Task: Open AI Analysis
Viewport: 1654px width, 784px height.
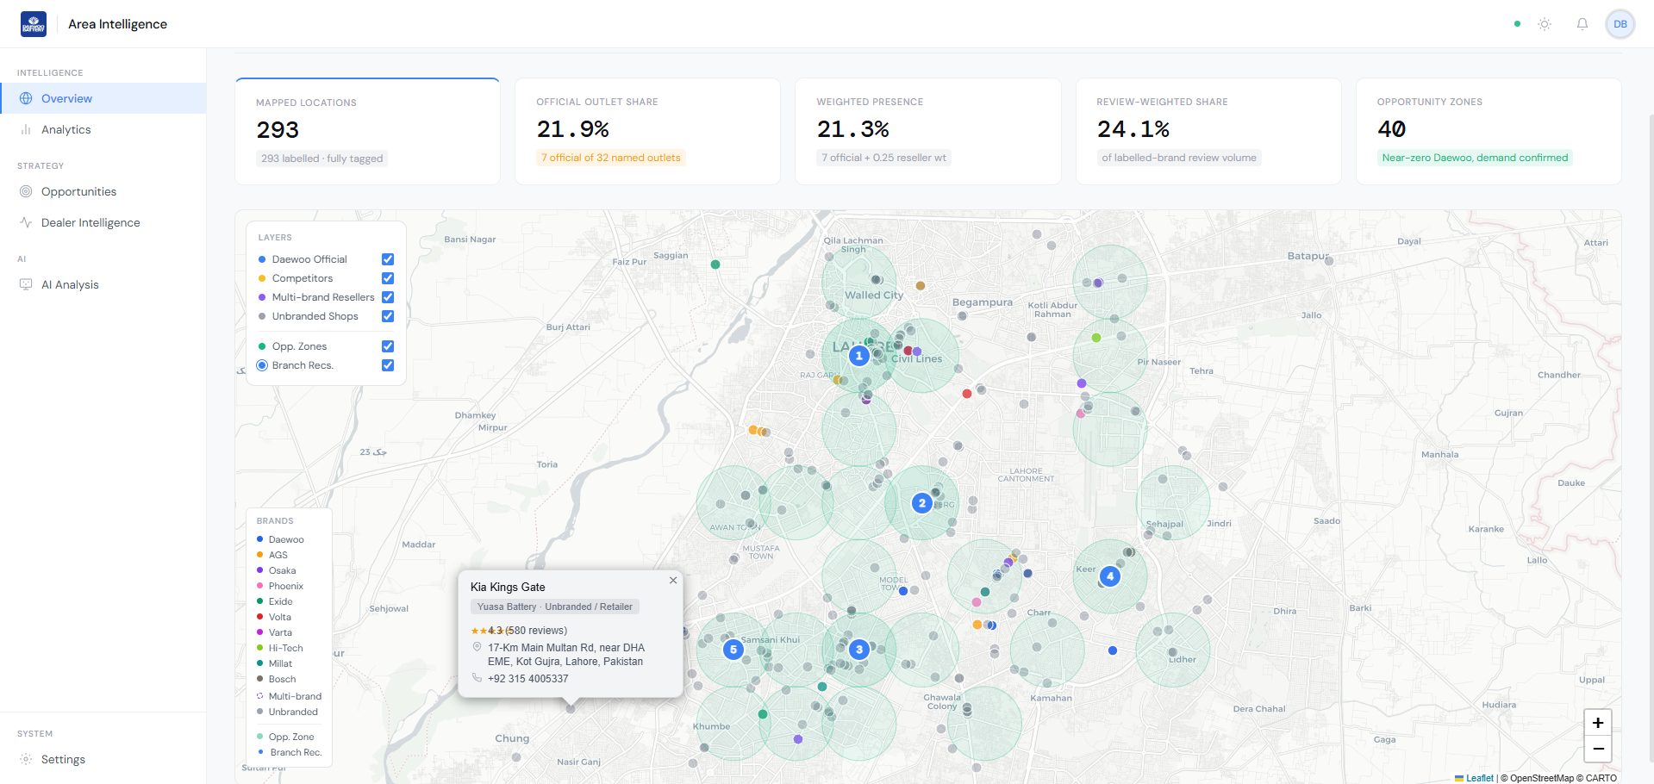Action: 103,284
